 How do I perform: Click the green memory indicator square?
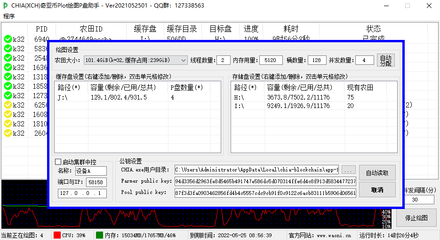point(99,235)
